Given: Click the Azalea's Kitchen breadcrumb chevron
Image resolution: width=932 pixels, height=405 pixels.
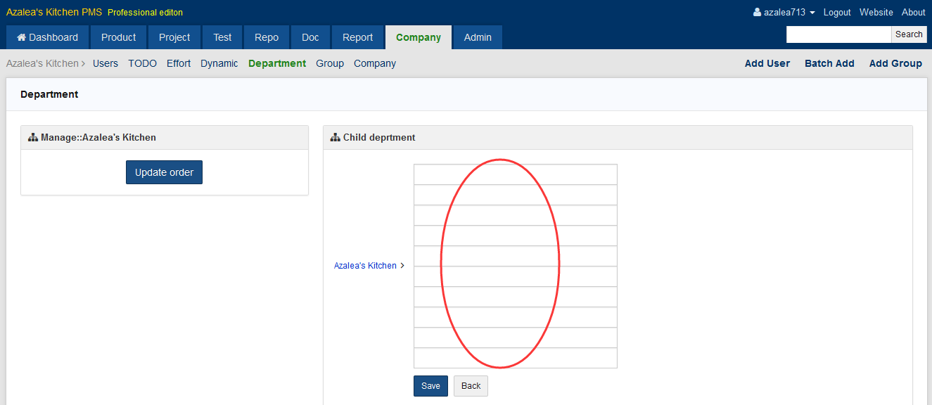Looking at the screenshot, I should click(83, 63).
